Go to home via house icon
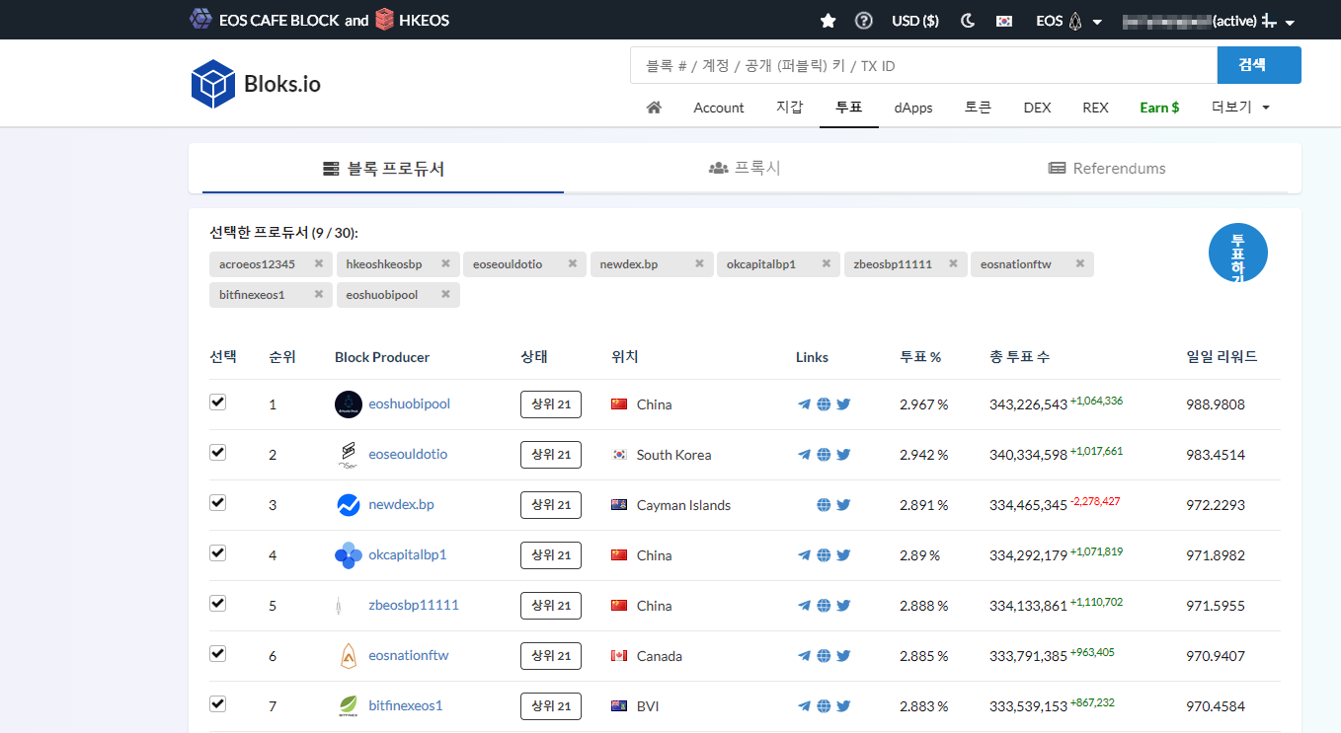1341x733 pixels. (x=654, y=108)
